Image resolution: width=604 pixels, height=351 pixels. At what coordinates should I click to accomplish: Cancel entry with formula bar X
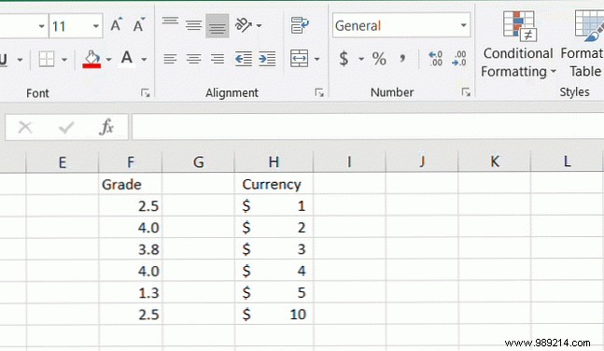[25, 127]
